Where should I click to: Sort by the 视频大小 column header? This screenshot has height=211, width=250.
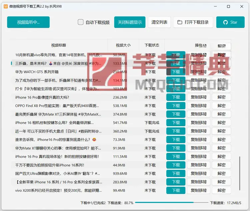123,45
